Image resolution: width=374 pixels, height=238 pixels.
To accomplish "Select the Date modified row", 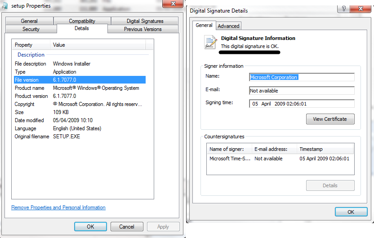I will [x=80, y=120].
